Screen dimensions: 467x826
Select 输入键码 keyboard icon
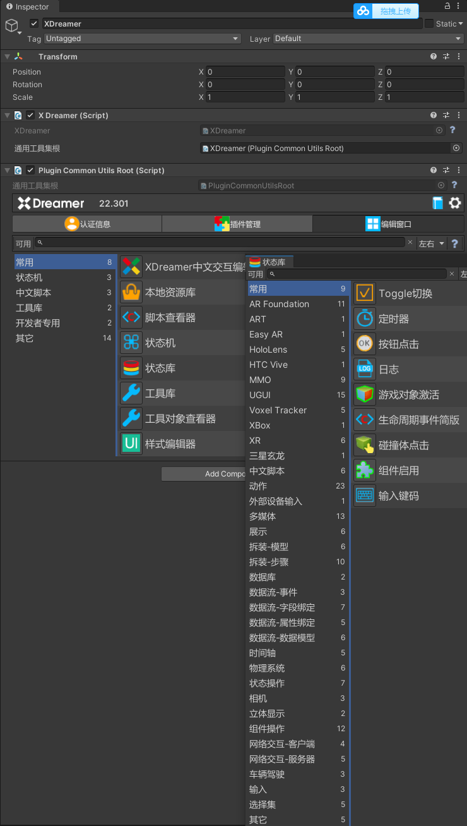(x=365, y=495)
